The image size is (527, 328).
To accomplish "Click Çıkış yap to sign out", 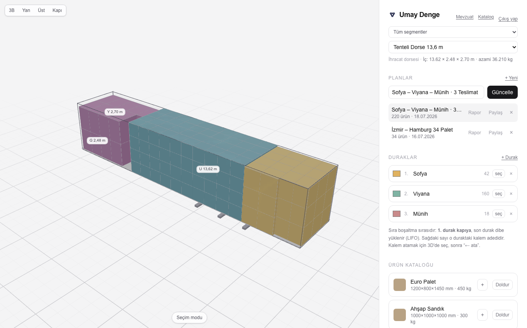I will click(508, 19).
